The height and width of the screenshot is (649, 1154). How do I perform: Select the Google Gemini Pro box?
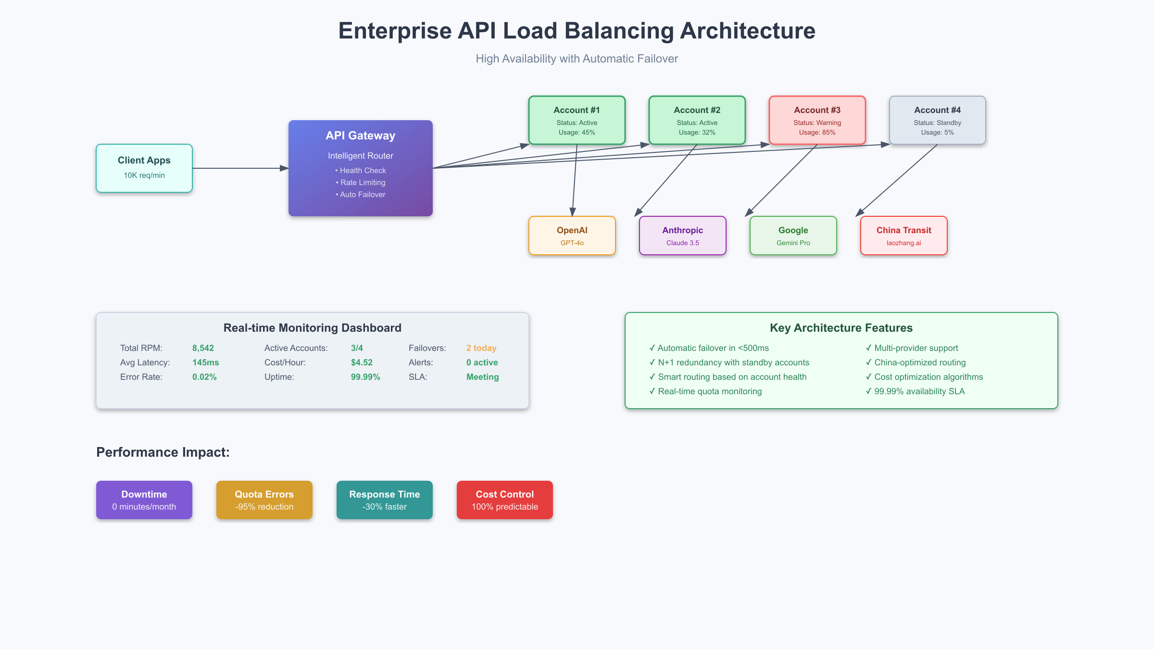[793, 236]
